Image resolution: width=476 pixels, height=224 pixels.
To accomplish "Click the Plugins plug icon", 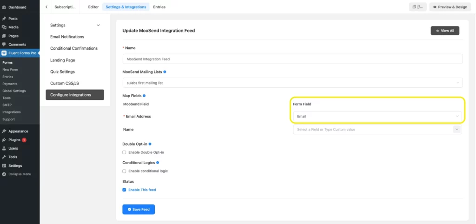I will tap(4, 140).
